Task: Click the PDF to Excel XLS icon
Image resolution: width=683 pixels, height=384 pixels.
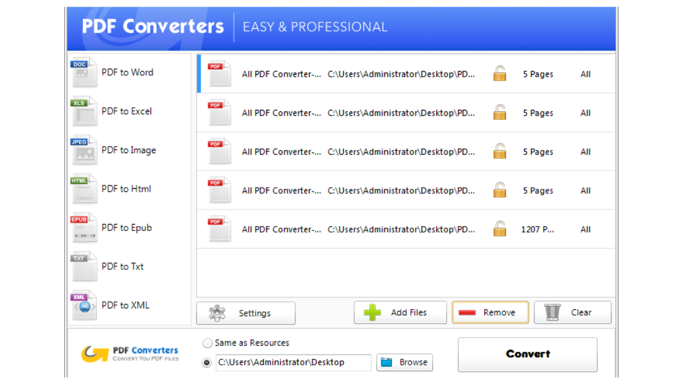Action: [84, 111]
